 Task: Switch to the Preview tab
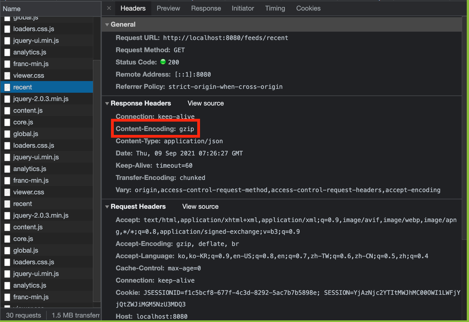[x=168, y=8]
